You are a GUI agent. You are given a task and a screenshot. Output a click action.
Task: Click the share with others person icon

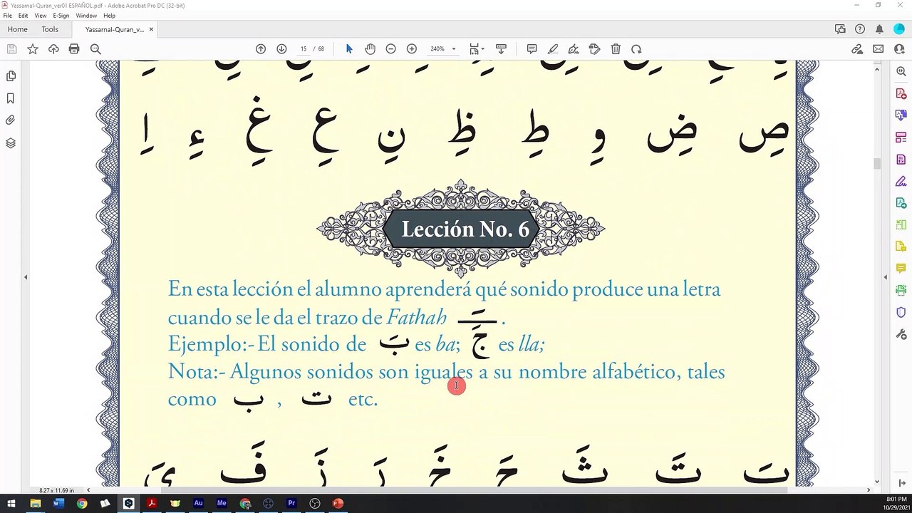pyautogui.click(x=898, y=49)
